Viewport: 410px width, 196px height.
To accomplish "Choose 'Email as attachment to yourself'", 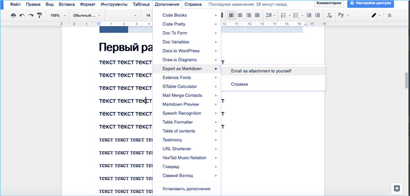I will (x=274, y=71).
